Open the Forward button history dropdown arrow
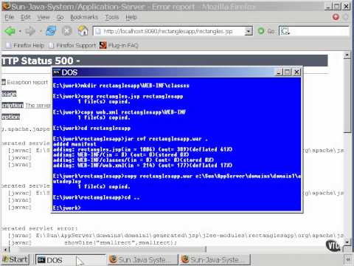354x266 pixels. click(41, 32)
